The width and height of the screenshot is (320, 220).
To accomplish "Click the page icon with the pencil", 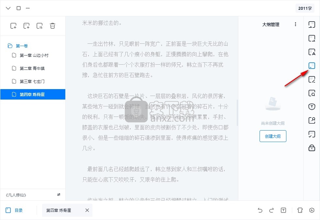I will pyautogui.click(x=312, y=79).
